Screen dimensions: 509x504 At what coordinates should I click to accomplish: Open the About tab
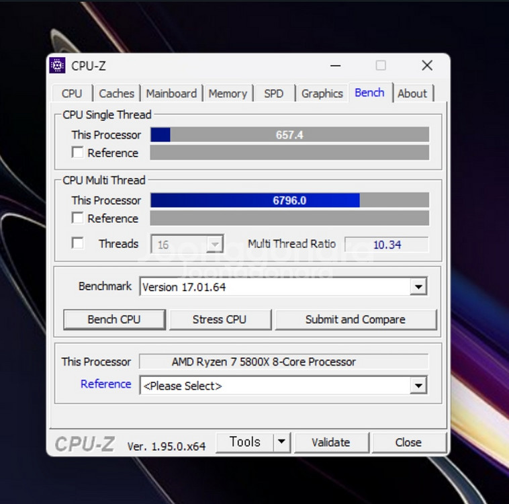pos(412,93)
